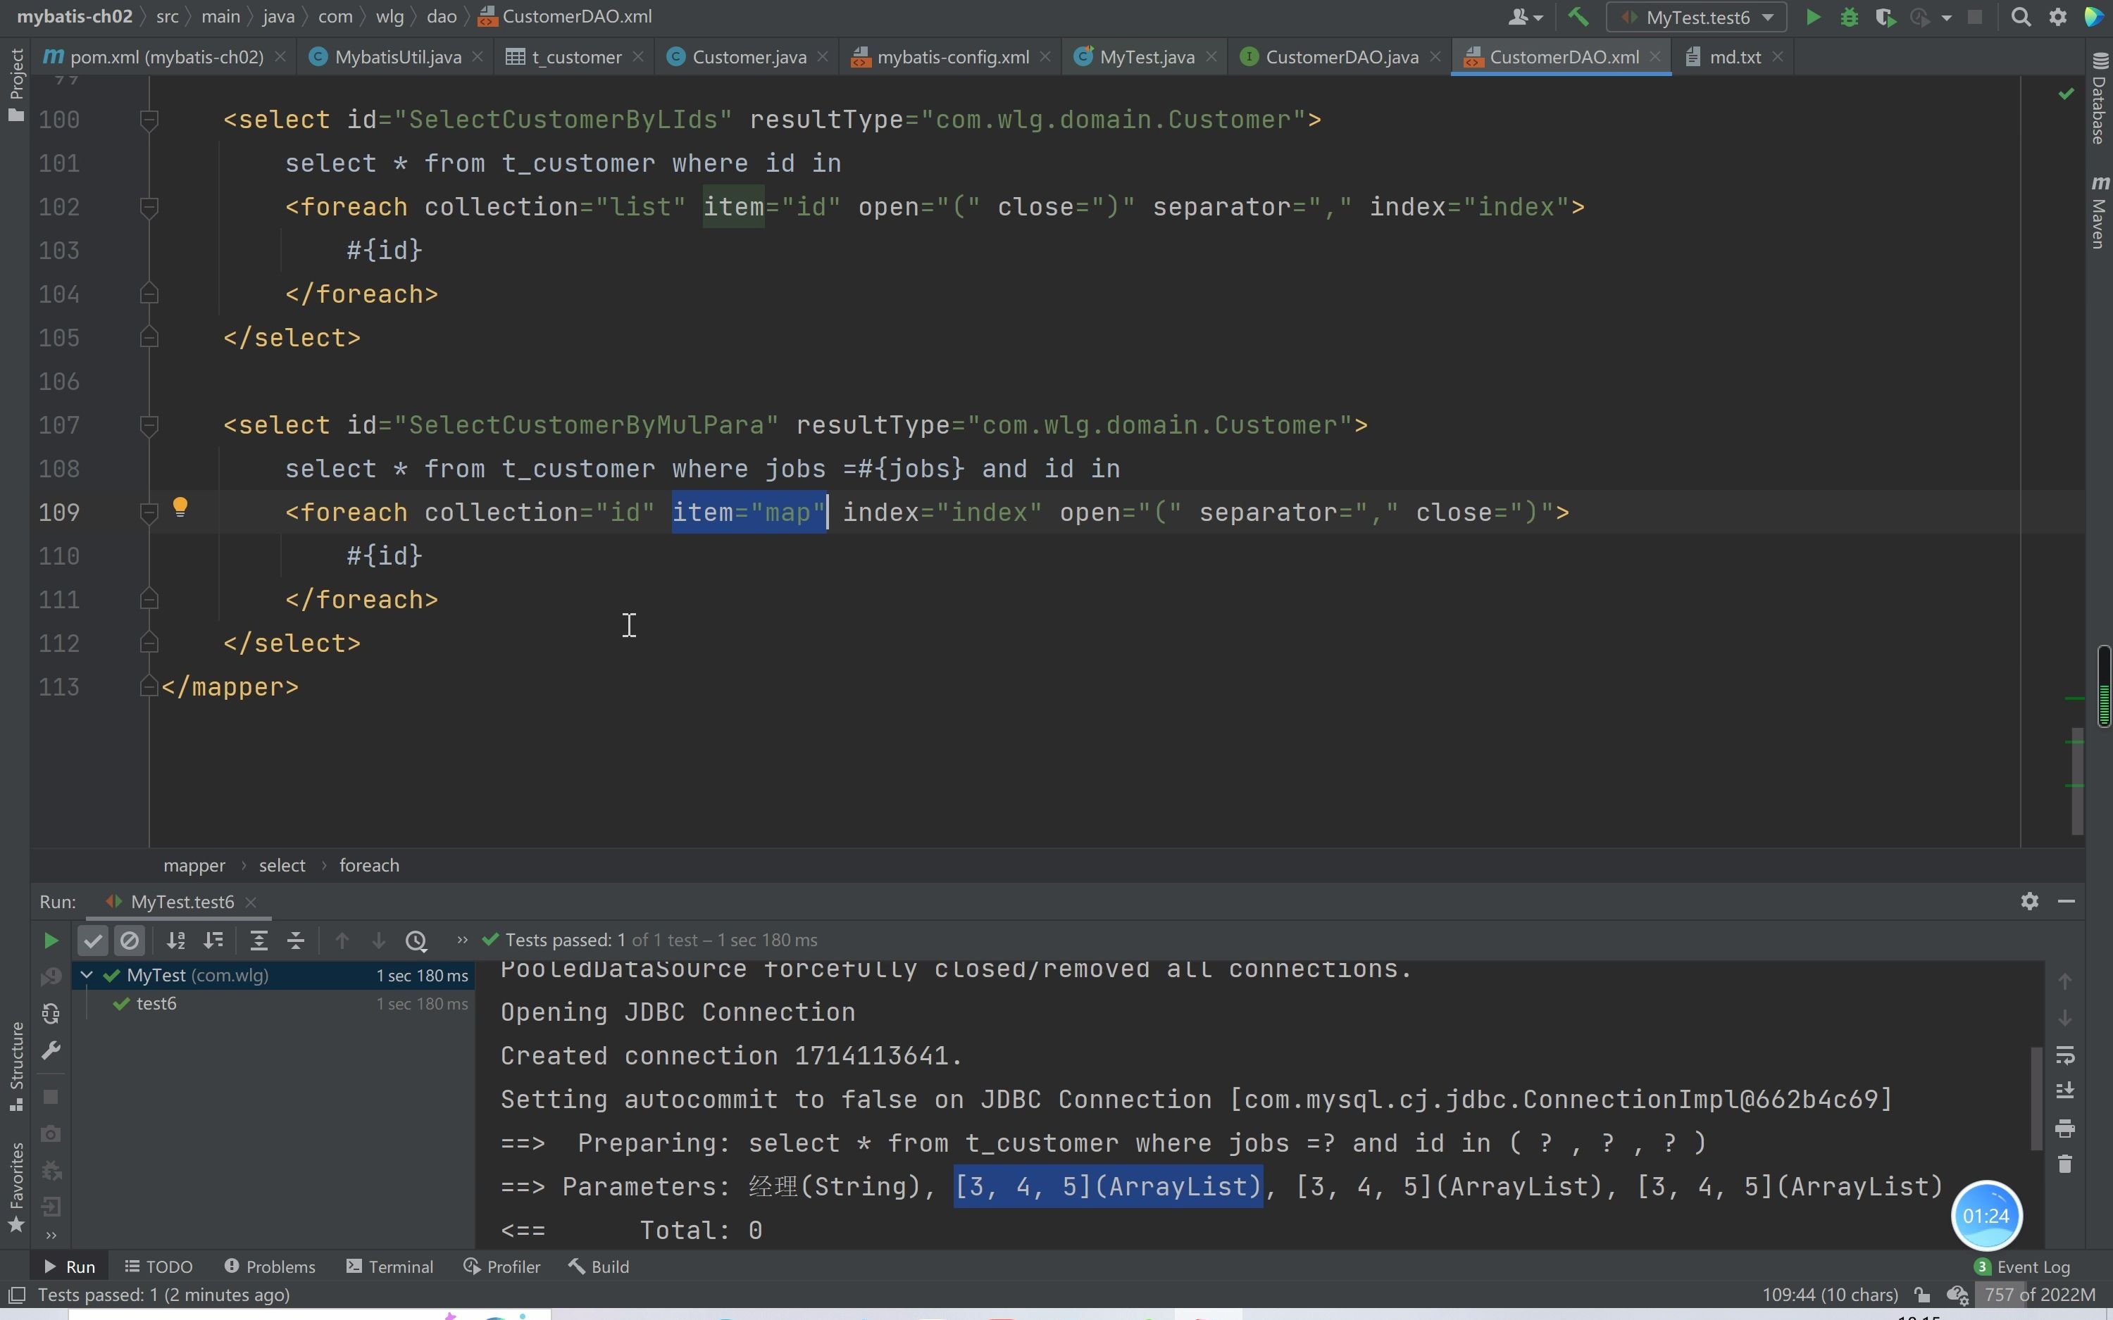The image size is (2113, 1320).
Task: Open the Build tool window button
Action: click(x=599, y=1266)
